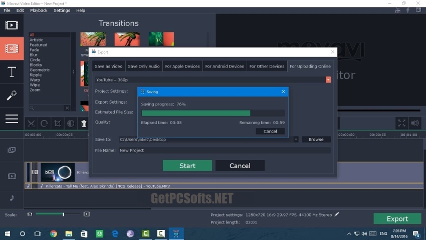Click the preview seek bar
Image resolution: width=426 pixels, height=240 pixels.
379,110
